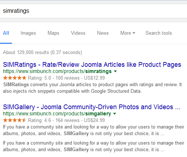The image size is (187, 157).
Task: Switch to the Images tab
Action: [x=28, y=33]
